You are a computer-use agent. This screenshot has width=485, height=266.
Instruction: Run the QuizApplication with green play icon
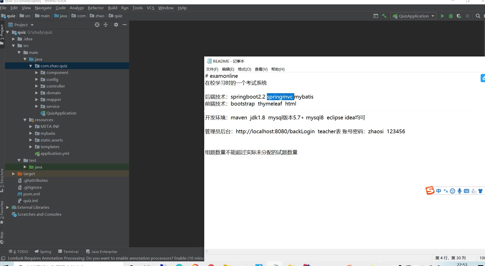pos(442,16)
